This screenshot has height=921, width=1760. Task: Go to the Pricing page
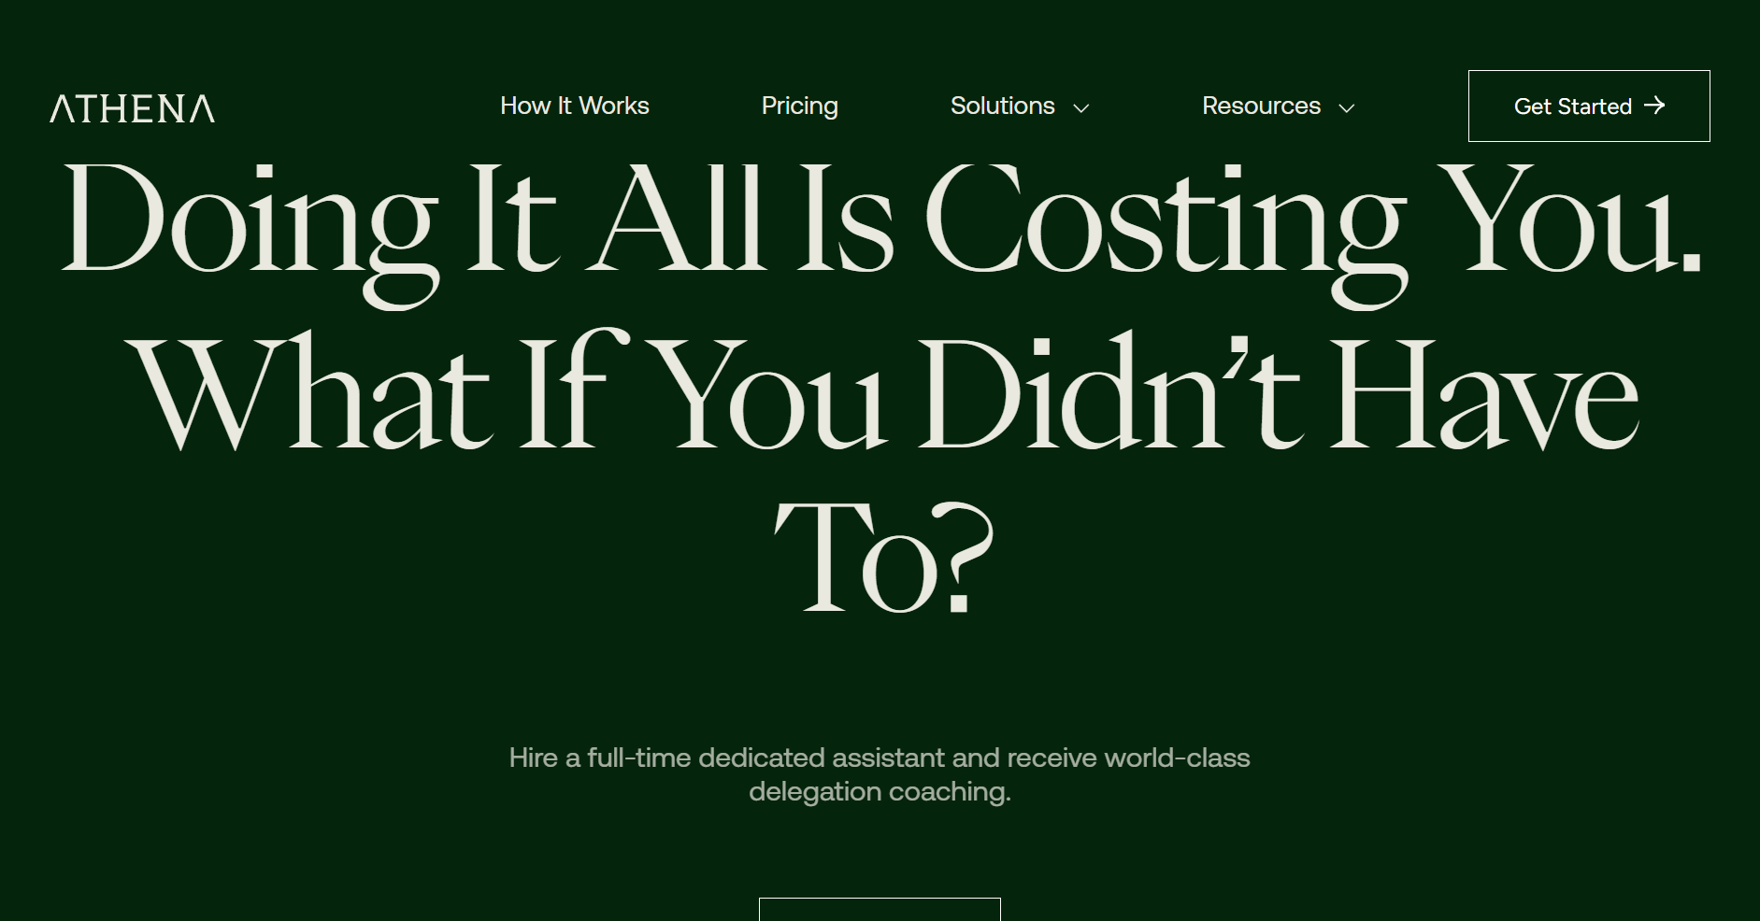[x=800, y=106]
